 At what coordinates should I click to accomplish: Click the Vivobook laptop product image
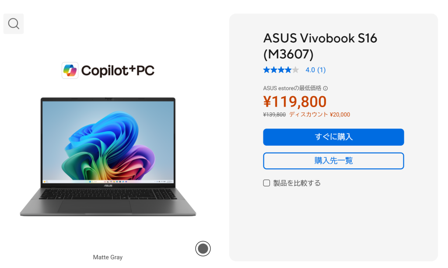[x=108, y=157]
